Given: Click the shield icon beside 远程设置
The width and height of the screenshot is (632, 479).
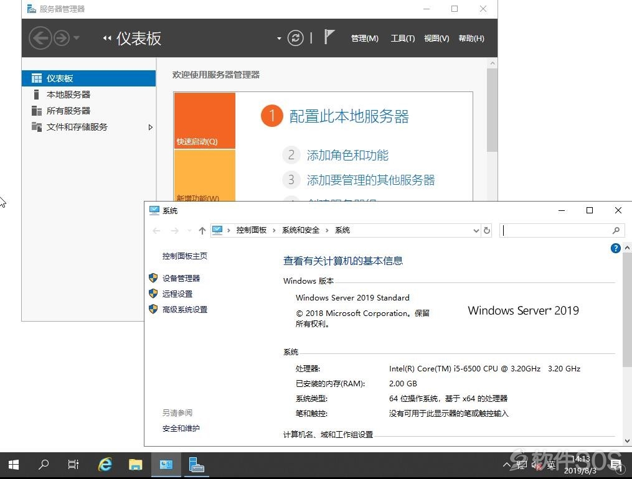Looking at the screenshot, I should click(x=153, y=294).
